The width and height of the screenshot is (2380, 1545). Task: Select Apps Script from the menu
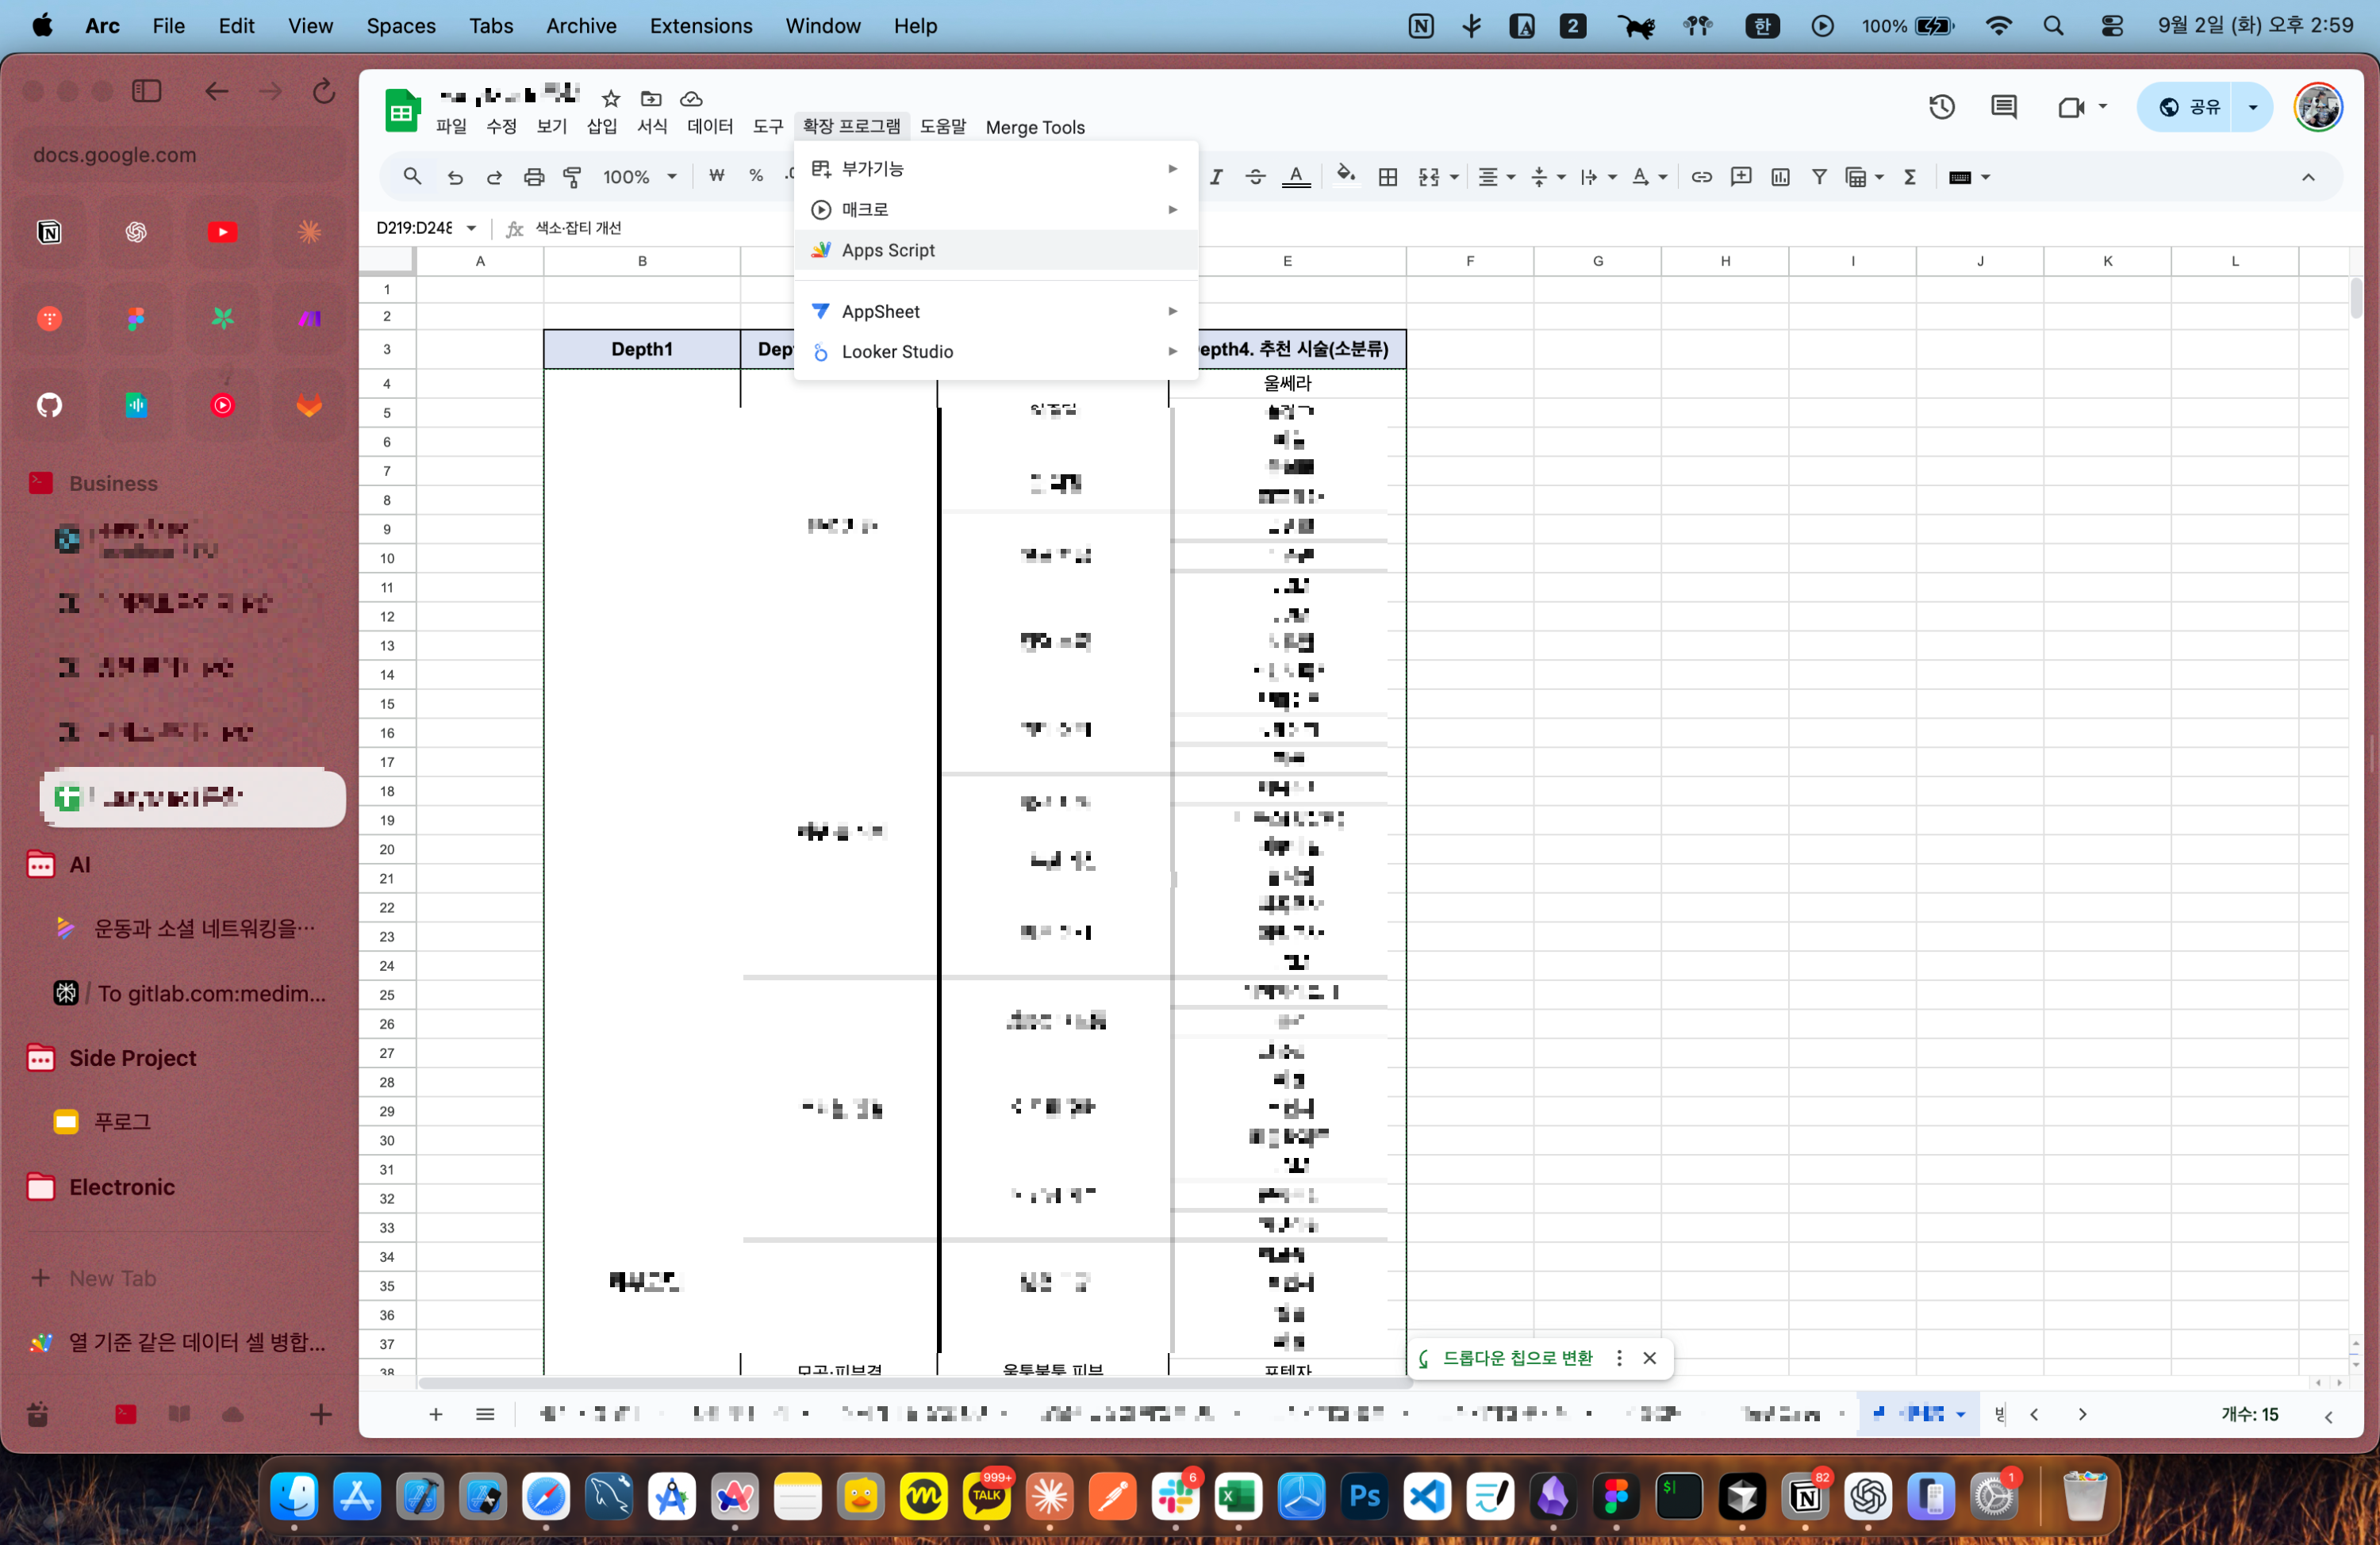point(888,250)
